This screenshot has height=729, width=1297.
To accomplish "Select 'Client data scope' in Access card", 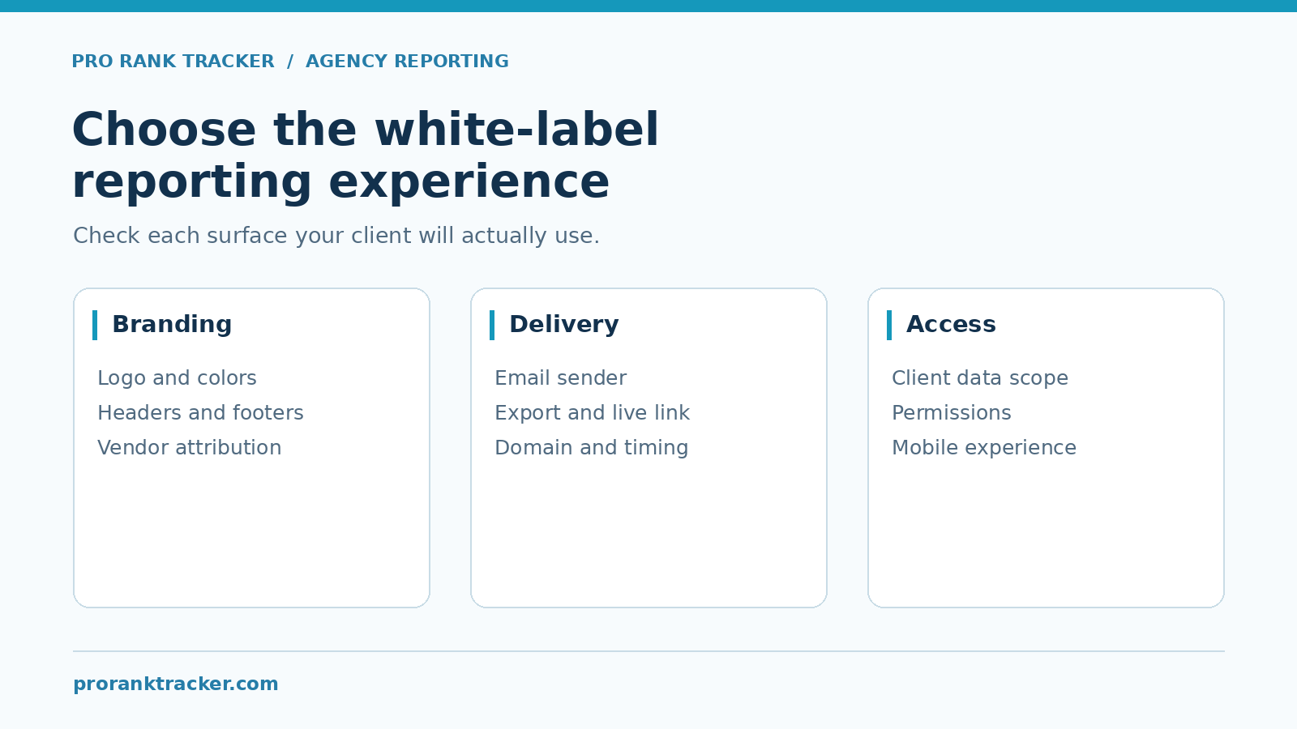I will point(979,378).
